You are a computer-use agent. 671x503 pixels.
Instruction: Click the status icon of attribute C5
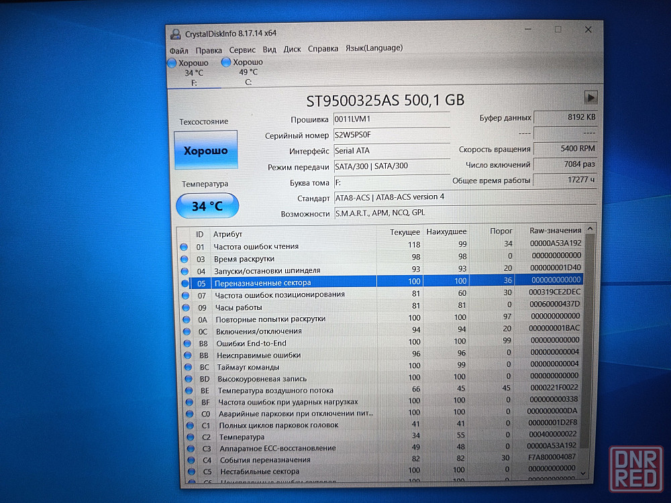coord(192,471)
